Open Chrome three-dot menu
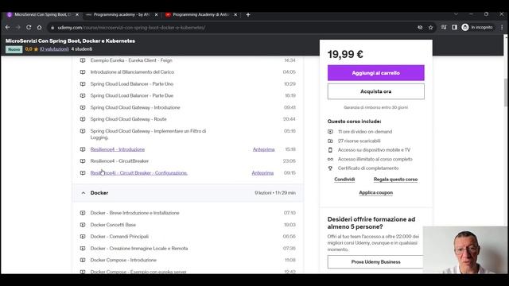The width and height of the screenshot is (509, 286). [x=502, y=27]
